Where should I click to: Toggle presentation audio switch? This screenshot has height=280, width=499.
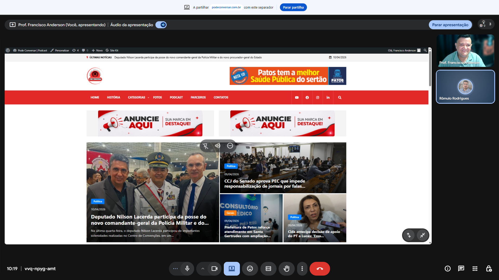tap(161, 25)
